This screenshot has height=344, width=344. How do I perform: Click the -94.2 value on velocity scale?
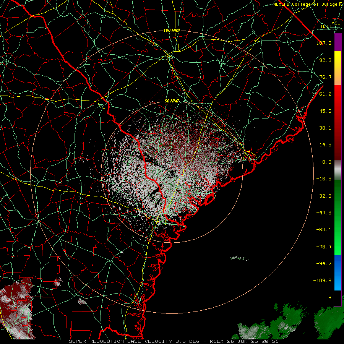324,263
